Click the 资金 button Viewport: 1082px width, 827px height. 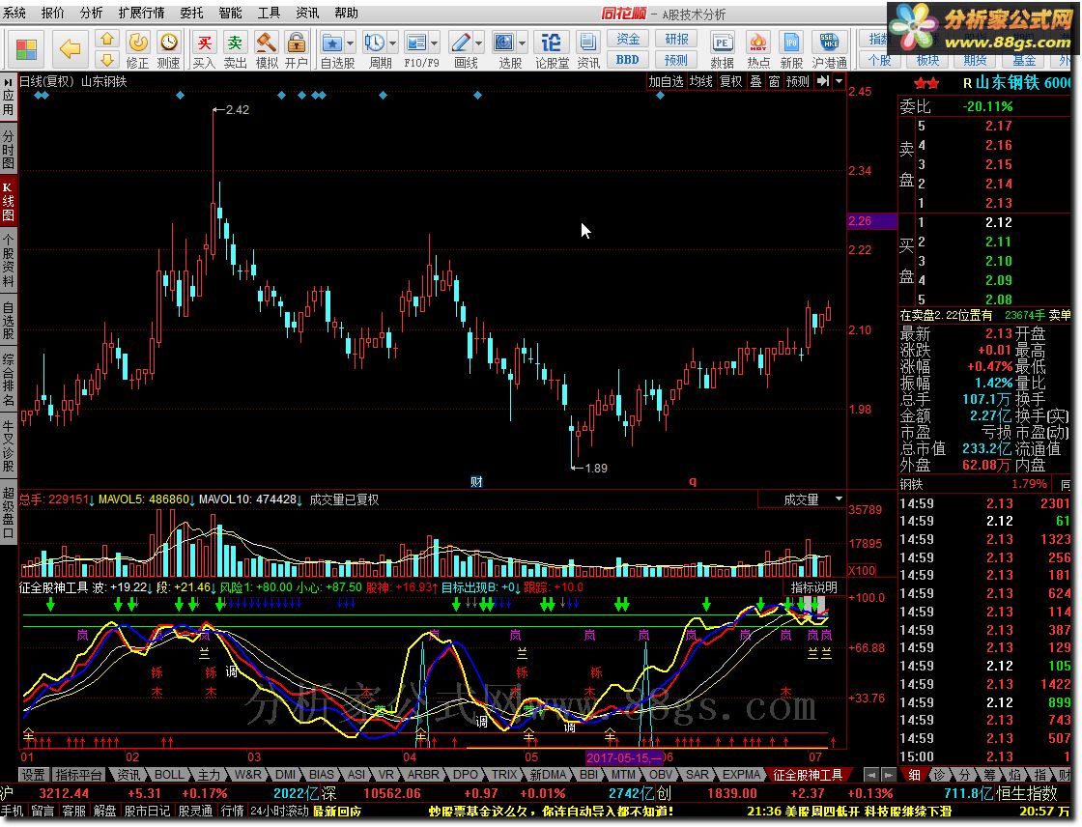pos(628,39)
